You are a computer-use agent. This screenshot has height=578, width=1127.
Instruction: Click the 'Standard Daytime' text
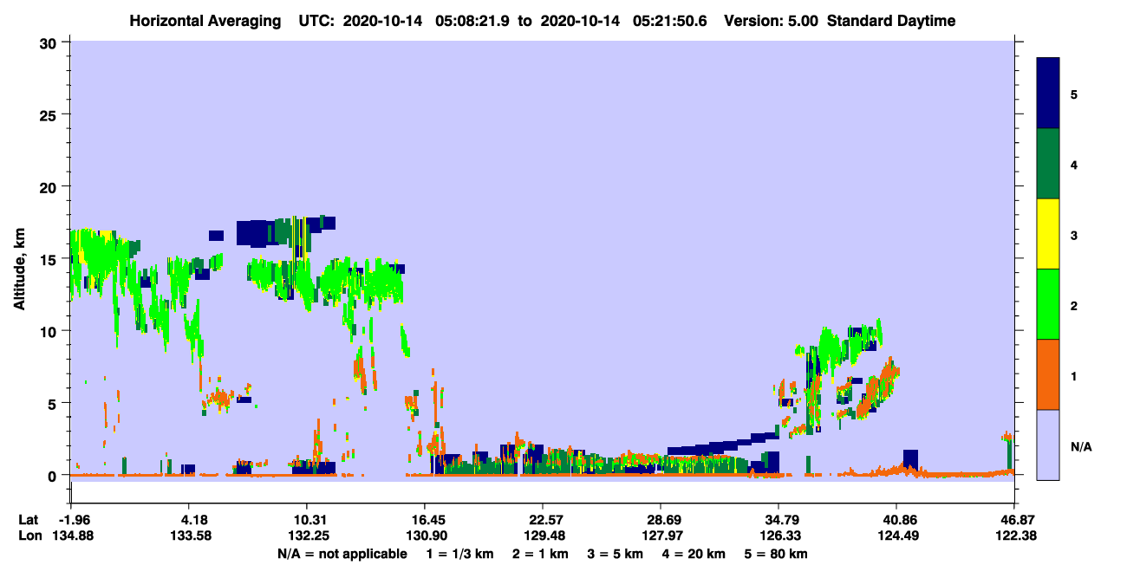tap(891, 21)
